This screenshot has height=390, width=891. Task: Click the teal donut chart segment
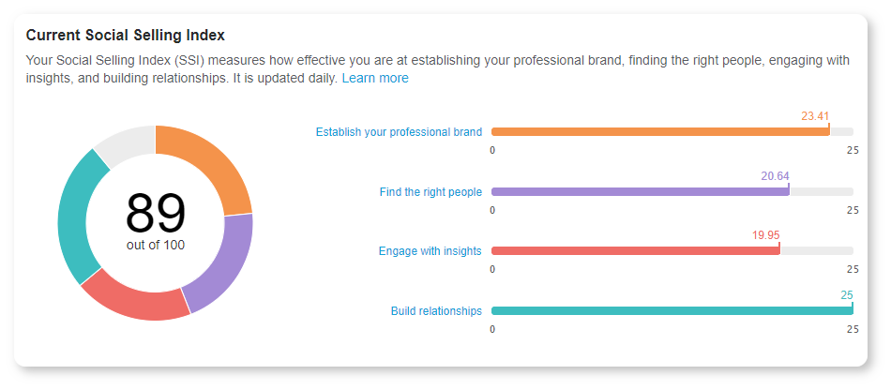[x=79, y=217]
